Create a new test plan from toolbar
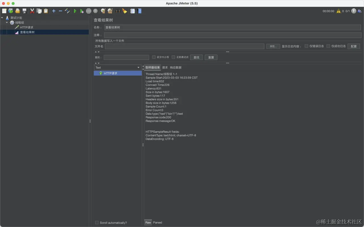364x227 pixels. pyautogui.click(x=4, y=11)
